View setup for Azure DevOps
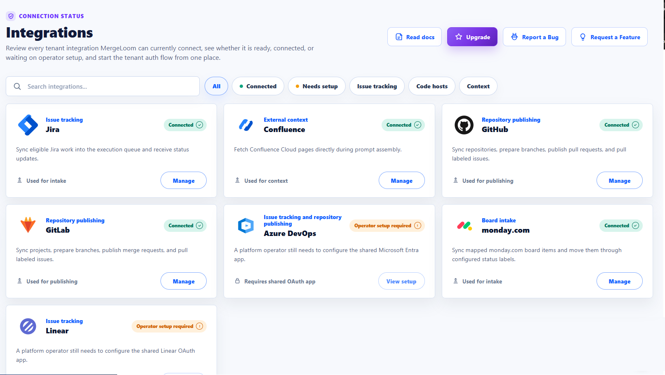Image resolution: width=665 pixels, height=375 pixels. pyautogui.click(x=401, y=281)
